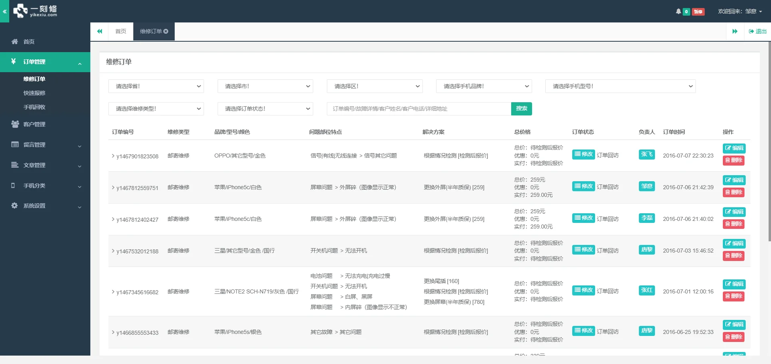Click the notification bell icon
771x364 pixels.
coord(679,11)
